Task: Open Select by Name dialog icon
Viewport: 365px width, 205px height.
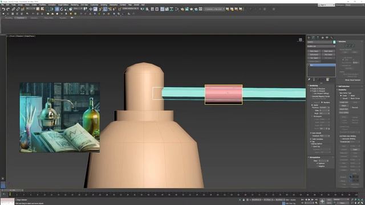Action: coord(42,9)
